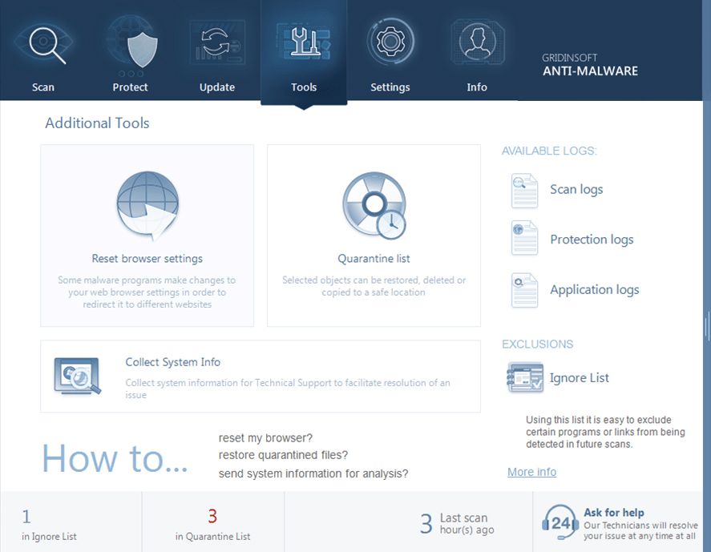Click the Ignore List explanation paragraph

point(606,432)
